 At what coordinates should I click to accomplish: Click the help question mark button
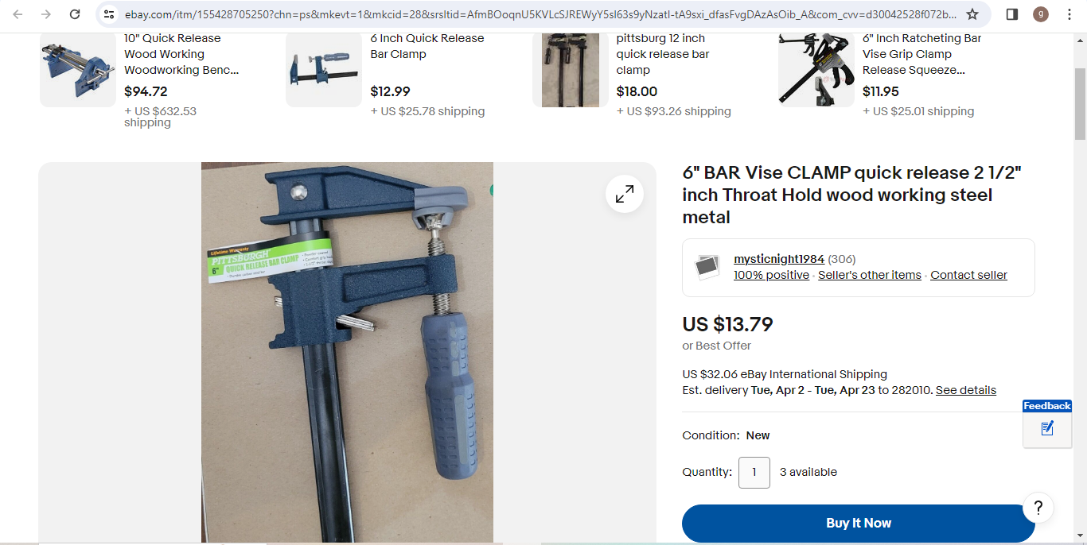pyautogui.click(x=1038, y=508)
